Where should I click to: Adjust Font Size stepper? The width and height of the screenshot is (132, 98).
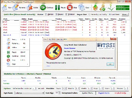point(59,93)
